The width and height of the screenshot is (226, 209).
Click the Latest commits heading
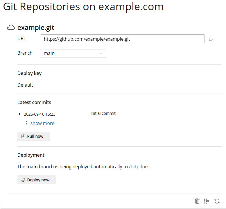point(34,102)
